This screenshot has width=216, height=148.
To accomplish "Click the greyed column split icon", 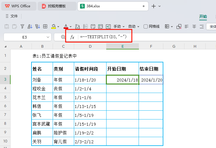I will tap(85, 26).
